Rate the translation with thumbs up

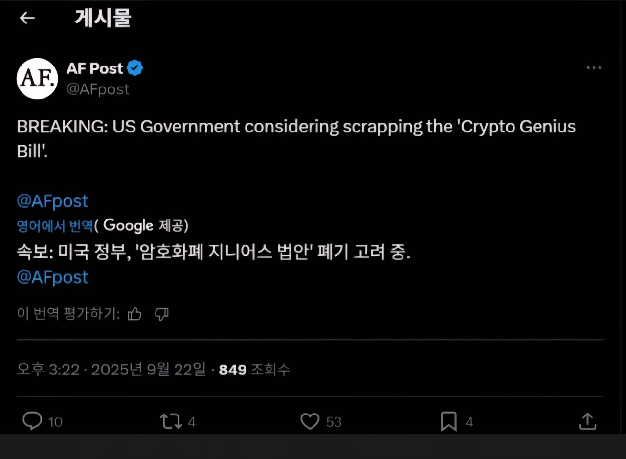pyautogui.click(x=134, y=314)
